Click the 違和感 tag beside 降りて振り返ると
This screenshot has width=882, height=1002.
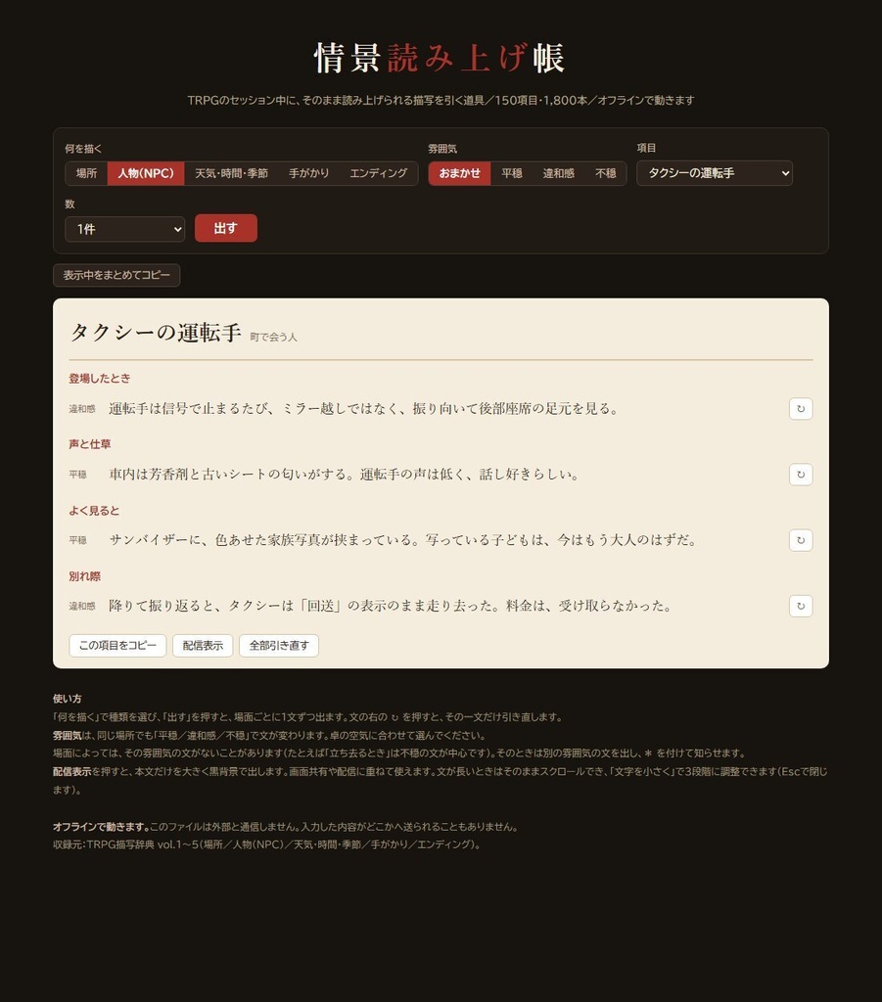82,607
